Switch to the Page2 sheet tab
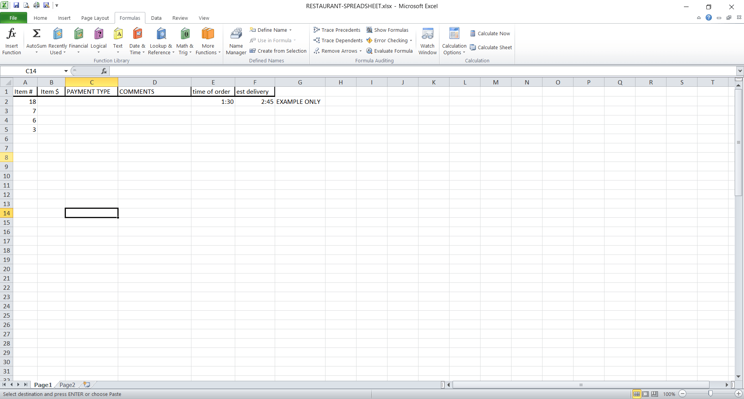The width and height of the screenshot is (744, 399). [67, 385]
